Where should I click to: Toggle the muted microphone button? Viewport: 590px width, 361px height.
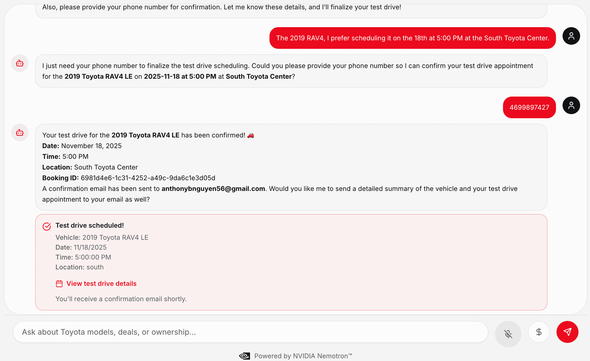click(508, 334)
